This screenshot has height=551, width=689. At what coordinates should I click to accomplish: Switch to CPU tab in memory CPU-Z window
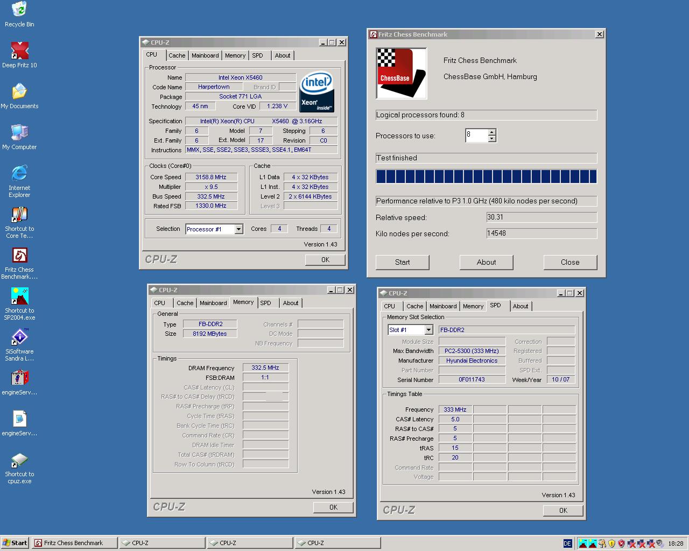point(160,303)
